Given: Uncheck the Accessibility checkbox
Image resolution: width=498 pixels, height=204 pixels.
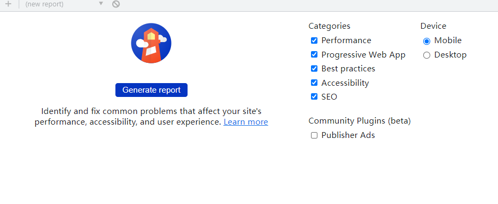Looking at the screenshot, I should 314,83.
